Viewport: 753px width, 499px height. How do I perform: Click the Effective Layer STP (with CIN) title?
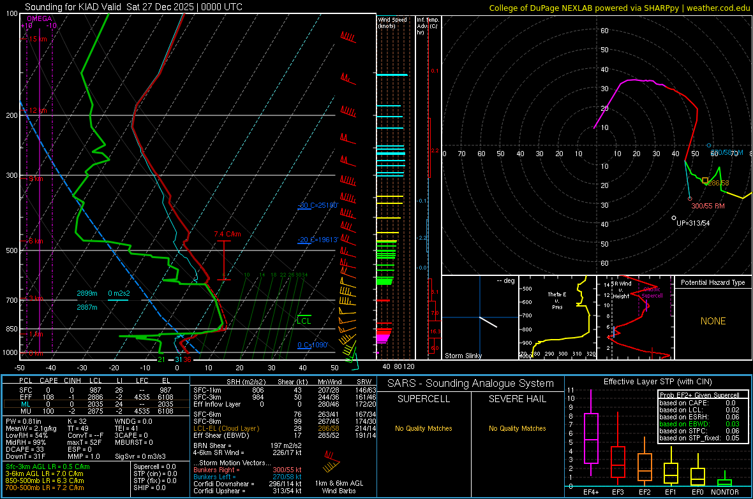[x=657, y=382]
